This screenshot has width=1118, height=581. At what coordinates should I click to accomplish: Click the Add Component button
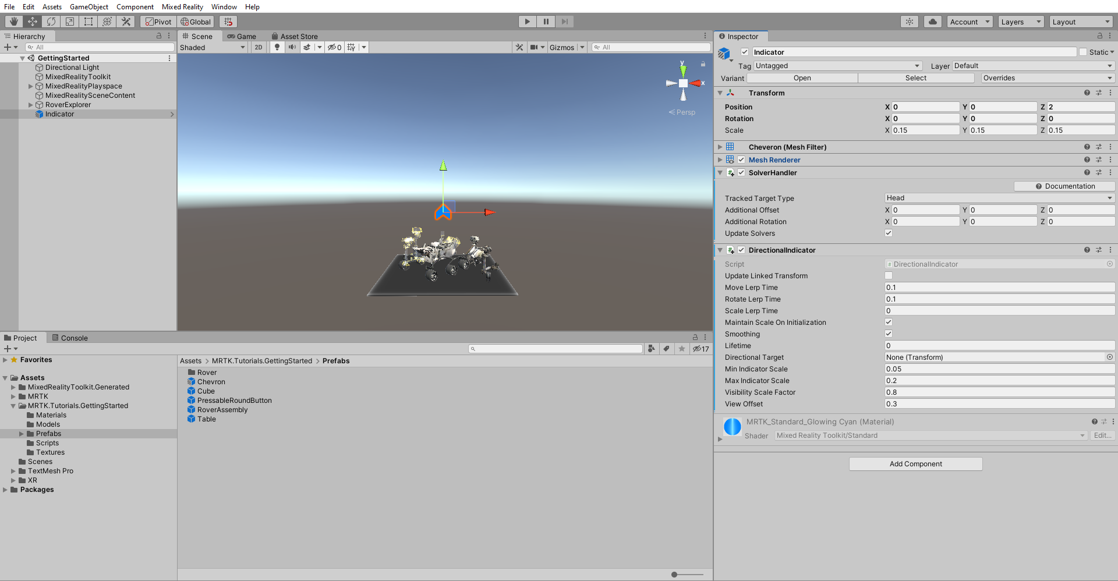click(915, 464)
